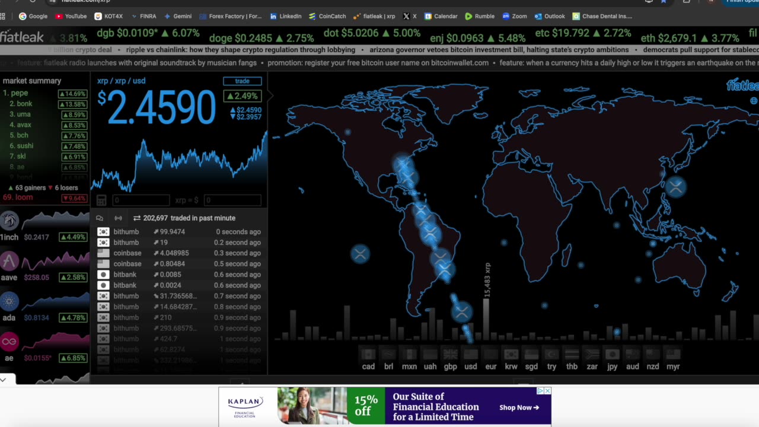759x427 pixels.
Task: Click the try currency flag
Action: pos(551,354)
